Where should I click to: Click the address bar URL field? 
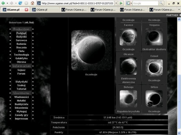[x=77, y=3]
